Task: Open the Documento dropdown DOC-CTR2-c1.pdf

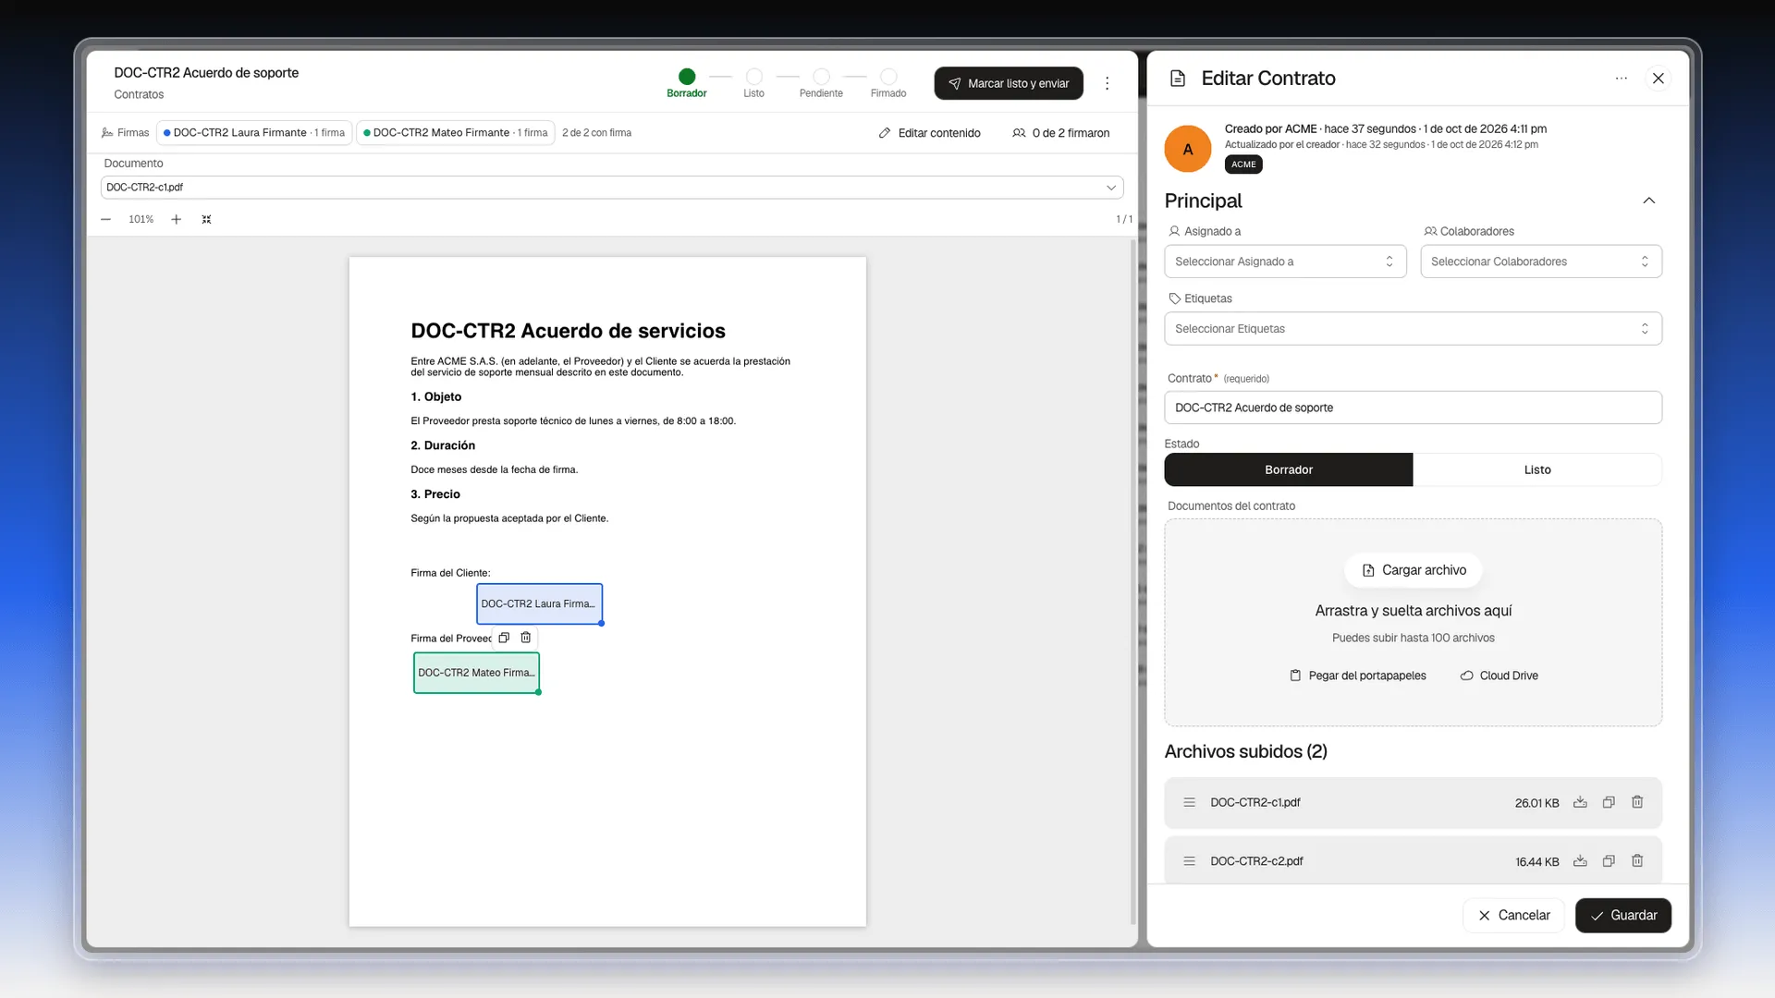Action: (612, 187)
